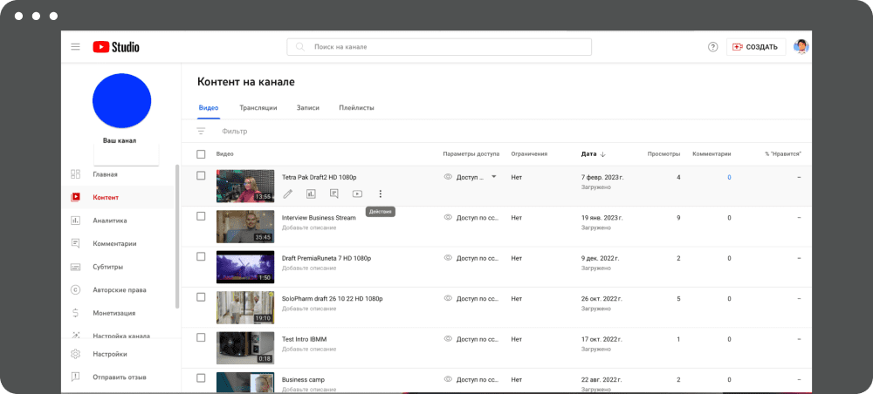Click the sidebar vertical scrollbar
873x394 pixels.
[177, 236]
